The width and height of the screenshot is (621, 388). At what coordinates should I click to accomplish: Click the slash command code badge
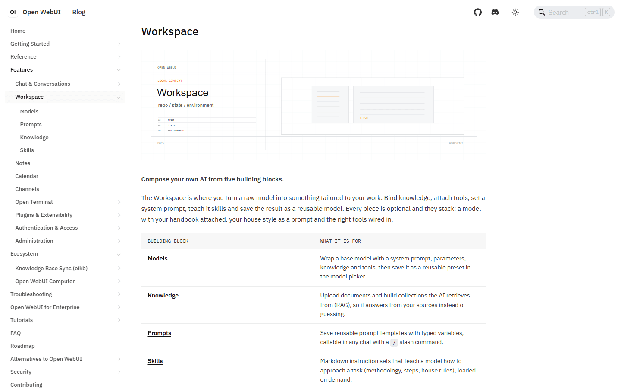point(394,342)
